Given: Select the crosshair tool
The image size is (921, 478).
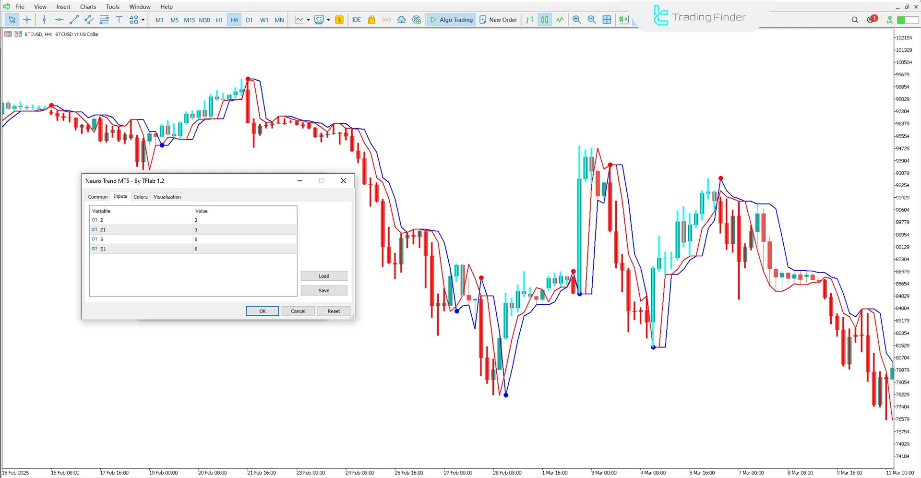Looking at the screenshot, I should [x=27, y=20].
